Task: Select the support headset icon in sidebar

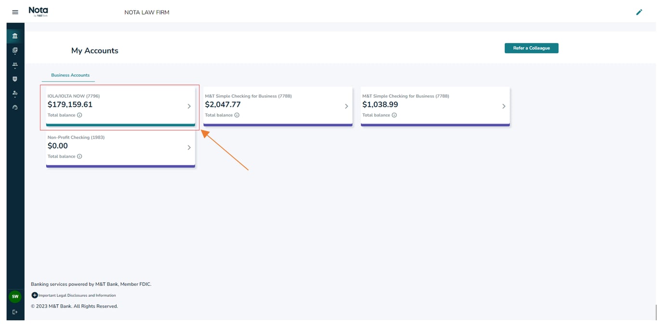Action: (15, 107)
